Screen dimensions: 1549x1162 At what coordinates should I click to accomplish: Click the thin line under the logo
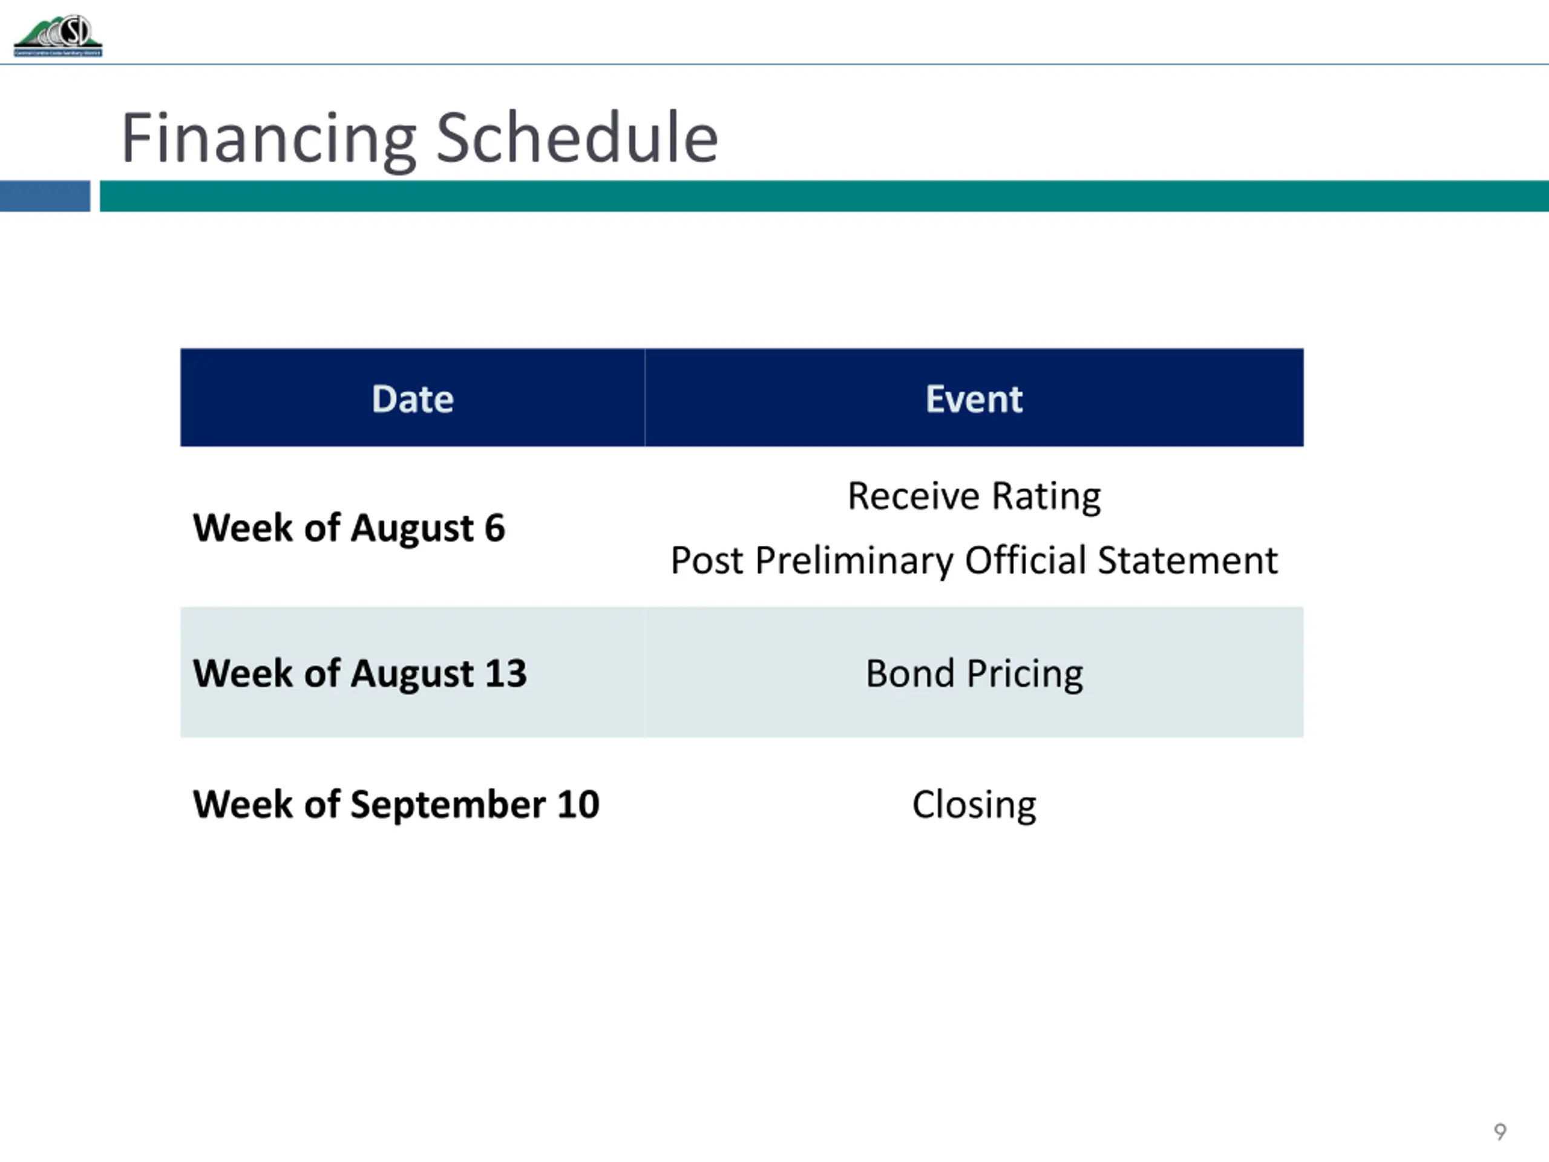[x=774, y=64]
